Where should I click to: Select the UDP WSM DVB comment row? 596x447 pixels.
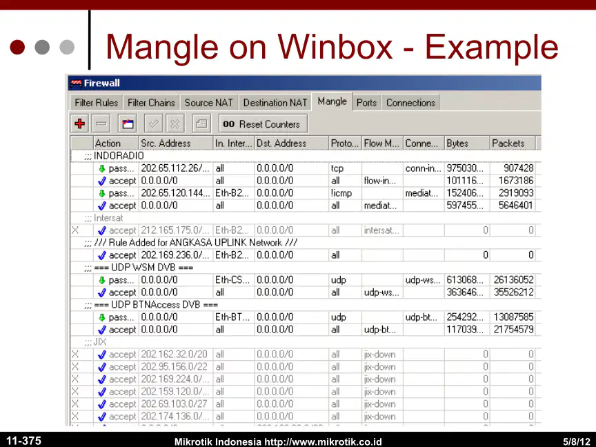pyautogui.click(x=306, y=268)
